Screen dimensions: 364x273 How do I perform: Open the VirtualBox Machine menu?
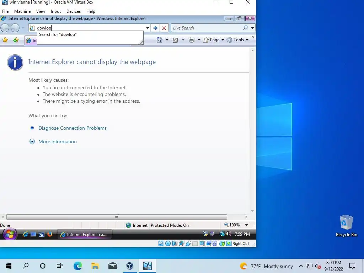tap(22, 11)
